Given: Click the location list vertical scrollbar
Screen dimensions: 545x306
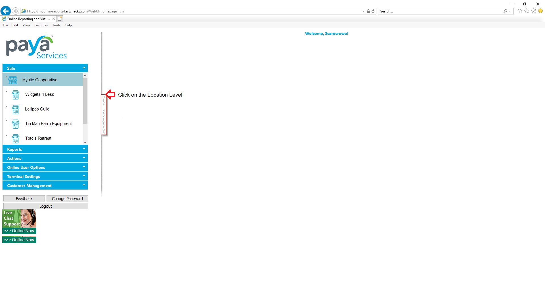Looking at the screenshot, I should coord(85,101).
